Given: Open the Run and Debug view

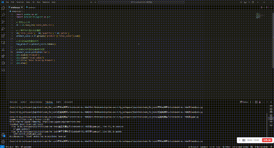Looking at the screenshot, I should click(x=3, y=29).
